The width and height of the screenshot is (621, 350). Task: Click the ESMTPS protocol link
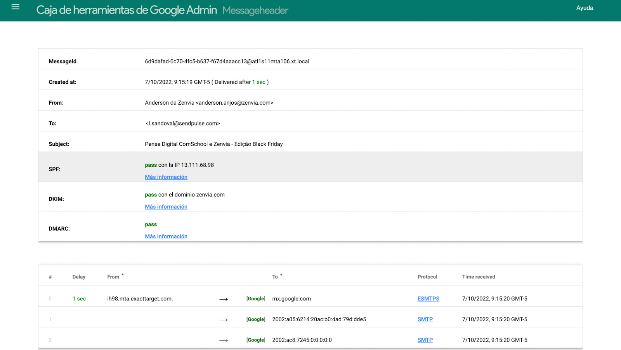(x=428, y=299)
